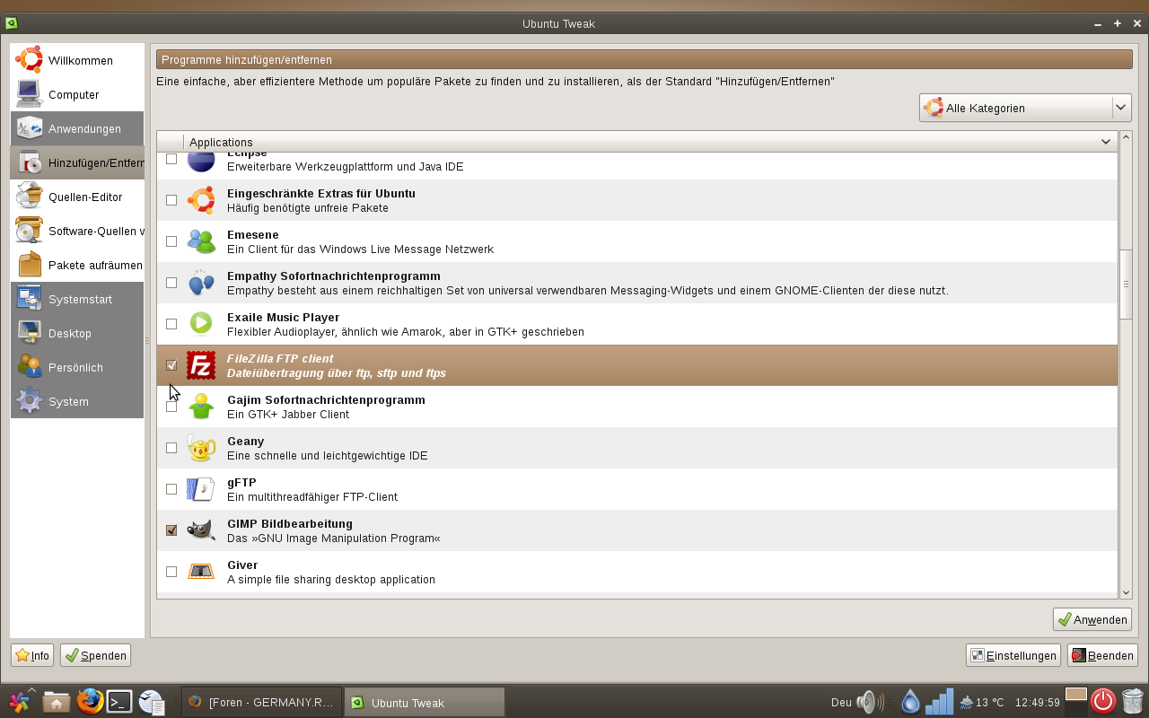
Task: Check the Emesene checkbox
Action: [171, 241]
